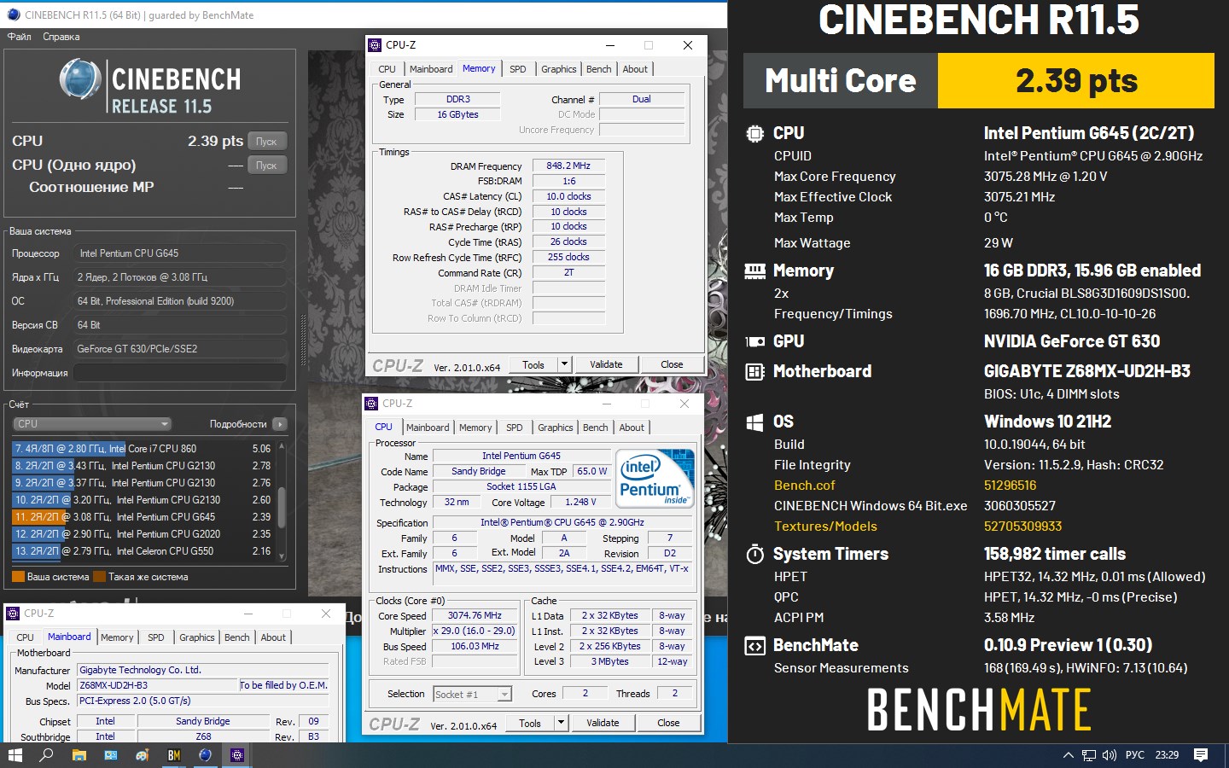
Task: Click the volume tray icon
Action: pyautogui.click(x=1110, y=755)
